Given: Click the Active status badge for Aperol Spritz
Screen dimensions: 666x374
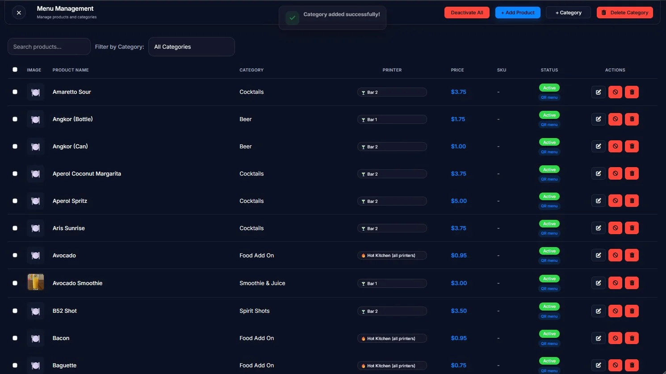Looking at the screenshot, I should pyautogui.click(x=549, y=197).
